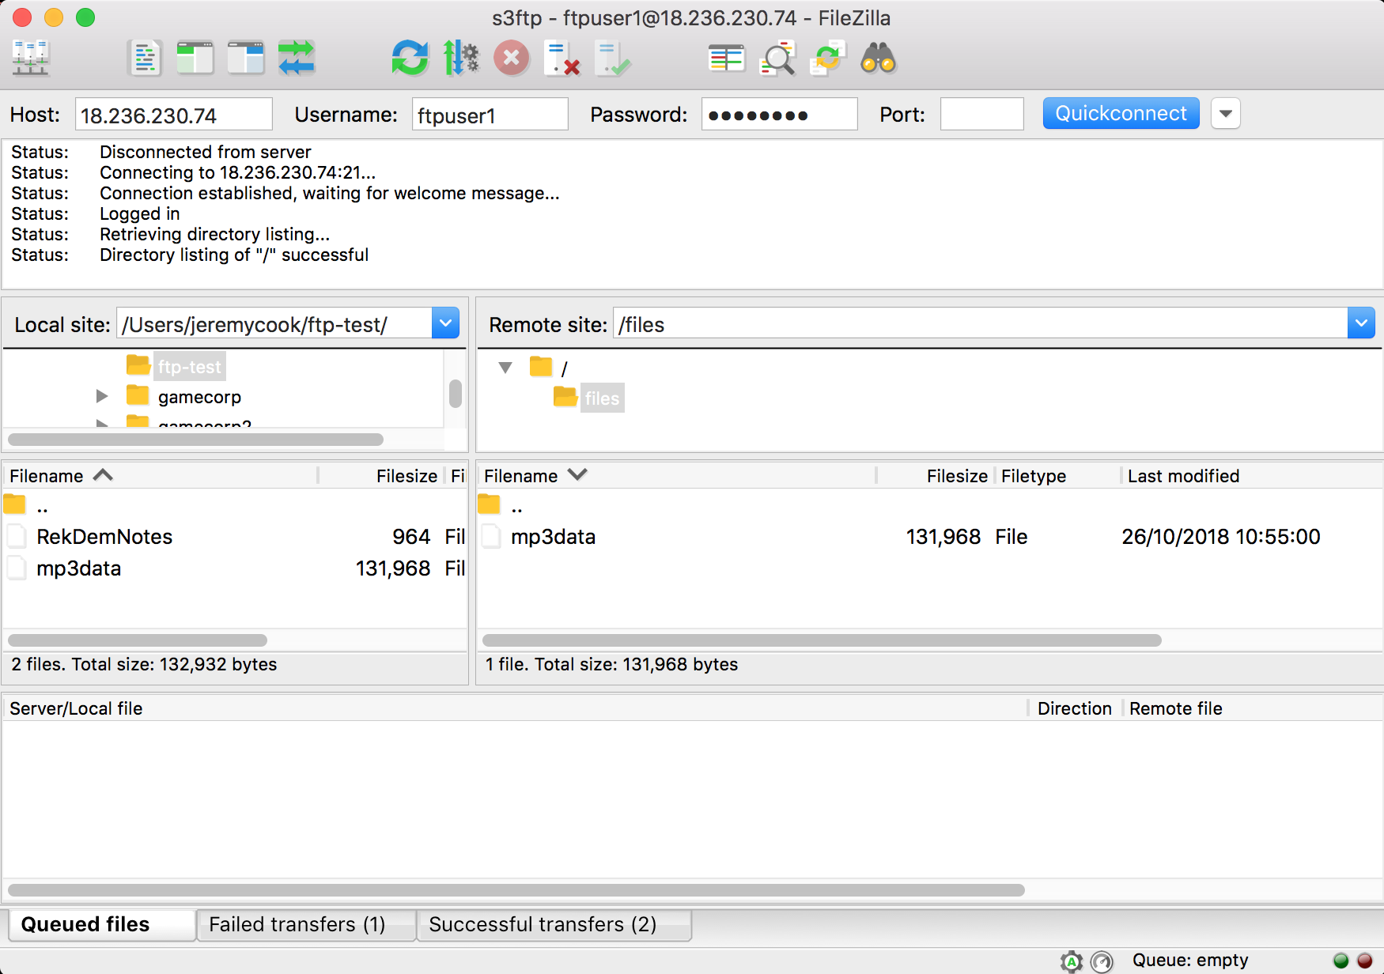Click the Quickconnect button

[1120, 114]
